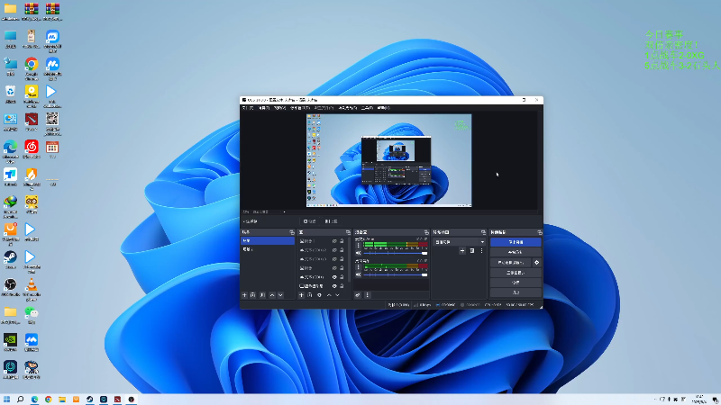Move selected scene down
Image resolution: width=721 pixels, height=405 pixels.
(x=280, y=295)
